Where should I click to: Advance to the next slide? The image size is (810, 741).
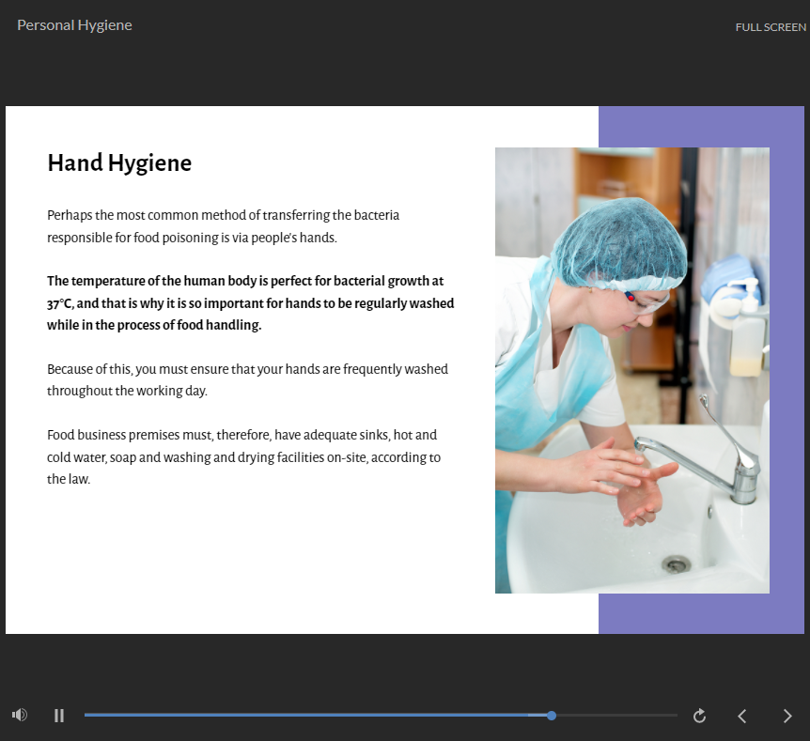[787, 716]
